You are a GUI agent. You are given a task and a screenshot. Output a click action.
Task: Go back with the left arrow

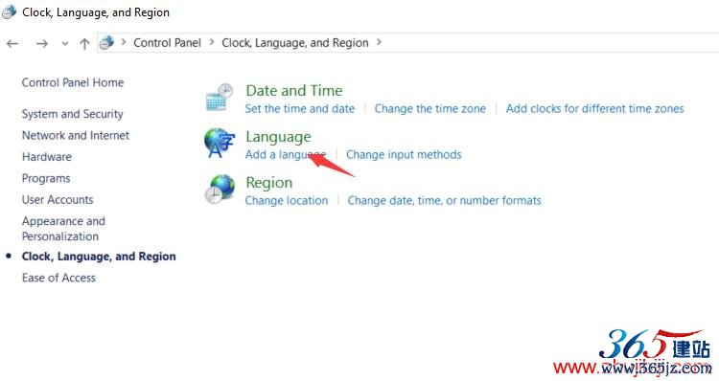[12, 43]
